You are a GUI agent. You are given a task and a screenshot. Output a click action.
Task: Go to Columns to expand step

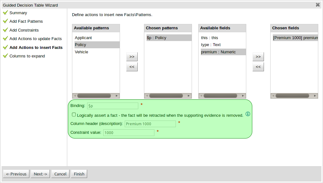pos(27,56)
